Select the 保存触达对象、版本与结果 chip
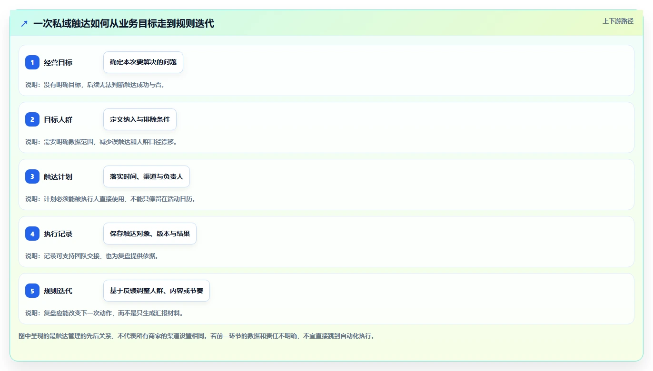The width and height of the screenshot is (653, 371). point(150,234)
